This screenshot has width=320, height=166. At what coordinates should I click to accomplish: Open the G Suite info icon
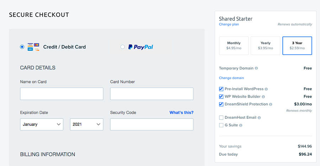tap(241, 125)
